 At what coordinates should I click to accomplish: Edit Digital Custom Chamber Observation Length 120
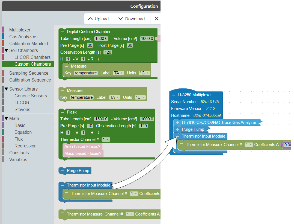point(108,52)
